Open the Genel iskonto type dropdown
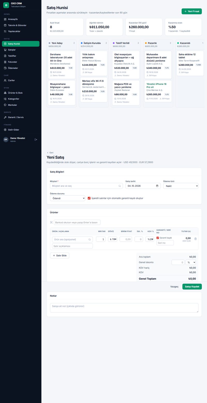This screenshot has width=207, height=403. [191, 262]
